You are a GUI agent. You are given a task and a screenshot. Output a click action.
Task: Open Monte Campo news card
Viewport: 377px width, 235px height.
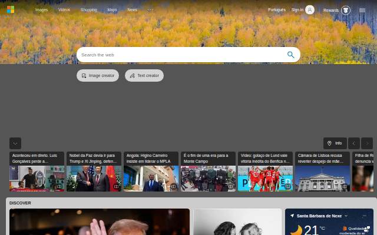[x=208, y=172]
